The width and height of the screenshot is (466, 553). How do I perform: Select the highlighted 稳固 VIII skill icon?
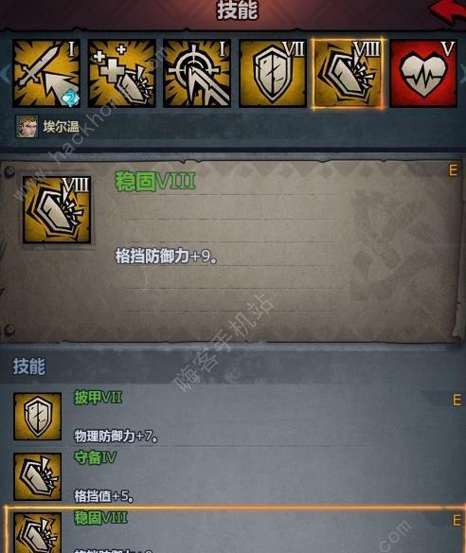(348, 73)
